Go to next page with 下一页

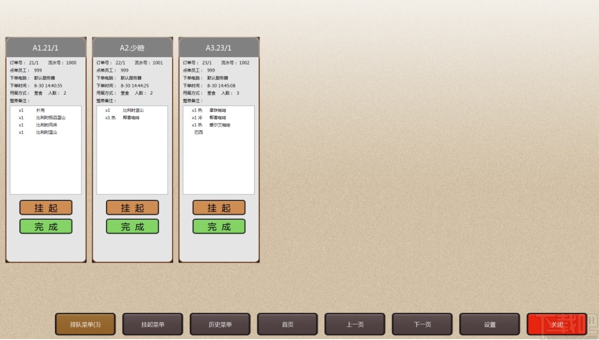(x=422, y=324)
